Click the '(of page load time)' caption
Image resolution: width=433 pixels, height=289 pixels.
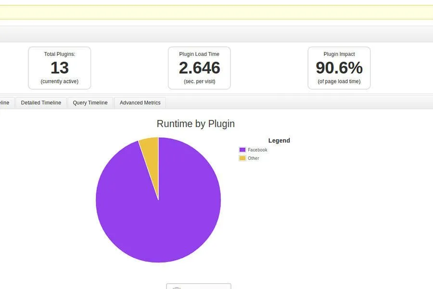[x=339, y=81]
